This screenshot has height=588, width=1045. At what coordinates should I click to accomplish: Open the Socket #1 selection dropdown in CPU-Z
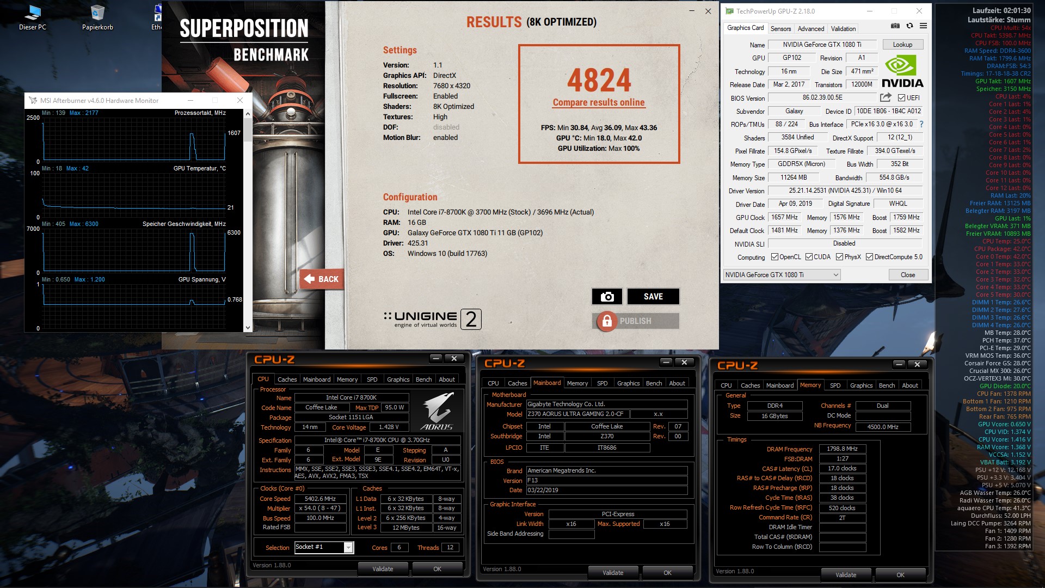click(x=324, y=547)
